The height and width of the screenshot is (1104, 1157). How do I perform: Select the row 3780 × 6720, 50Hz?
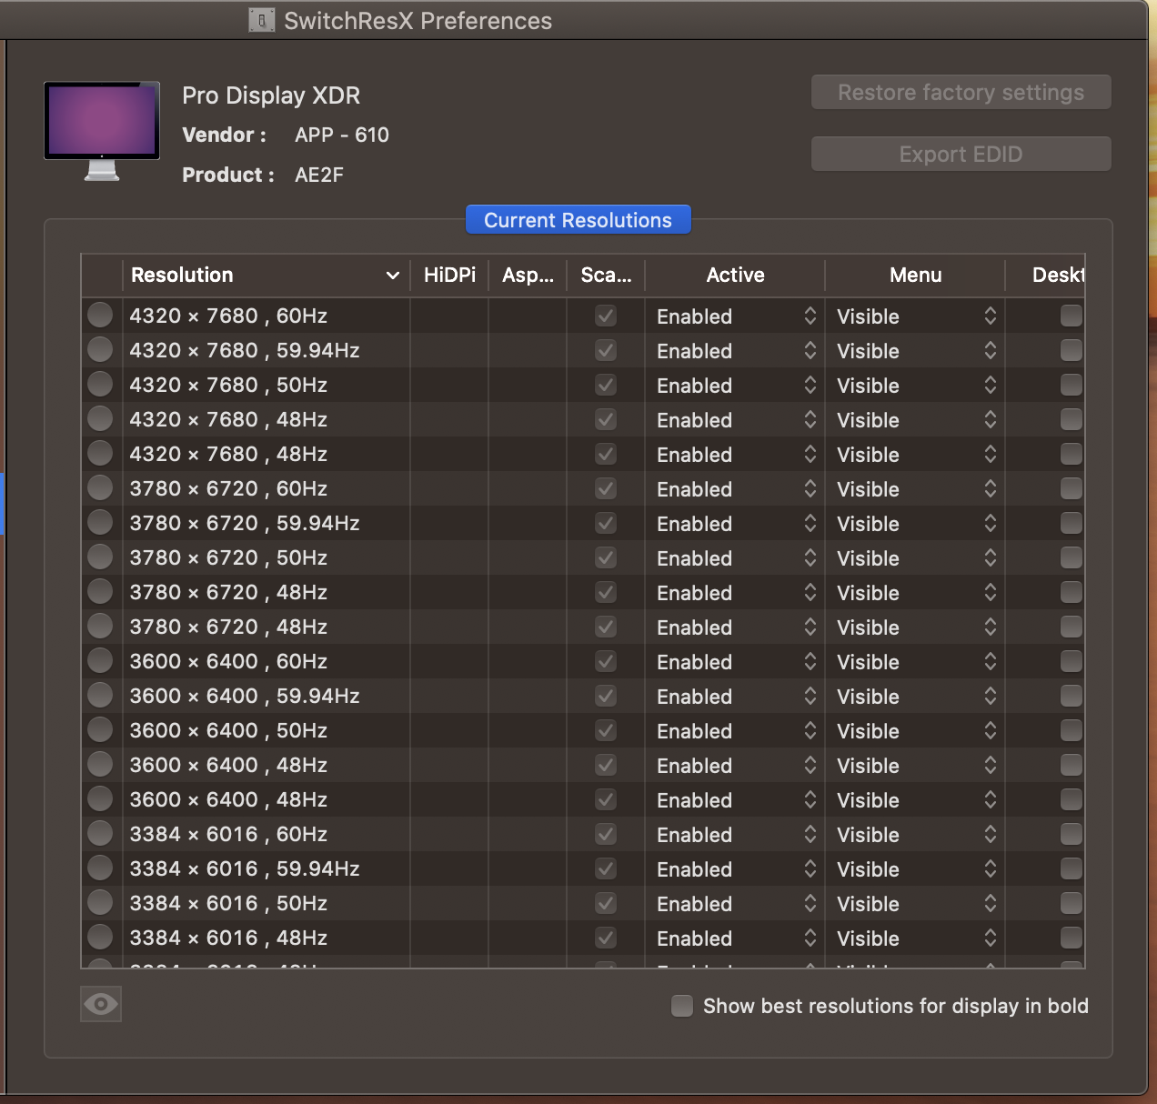point(583,557)
